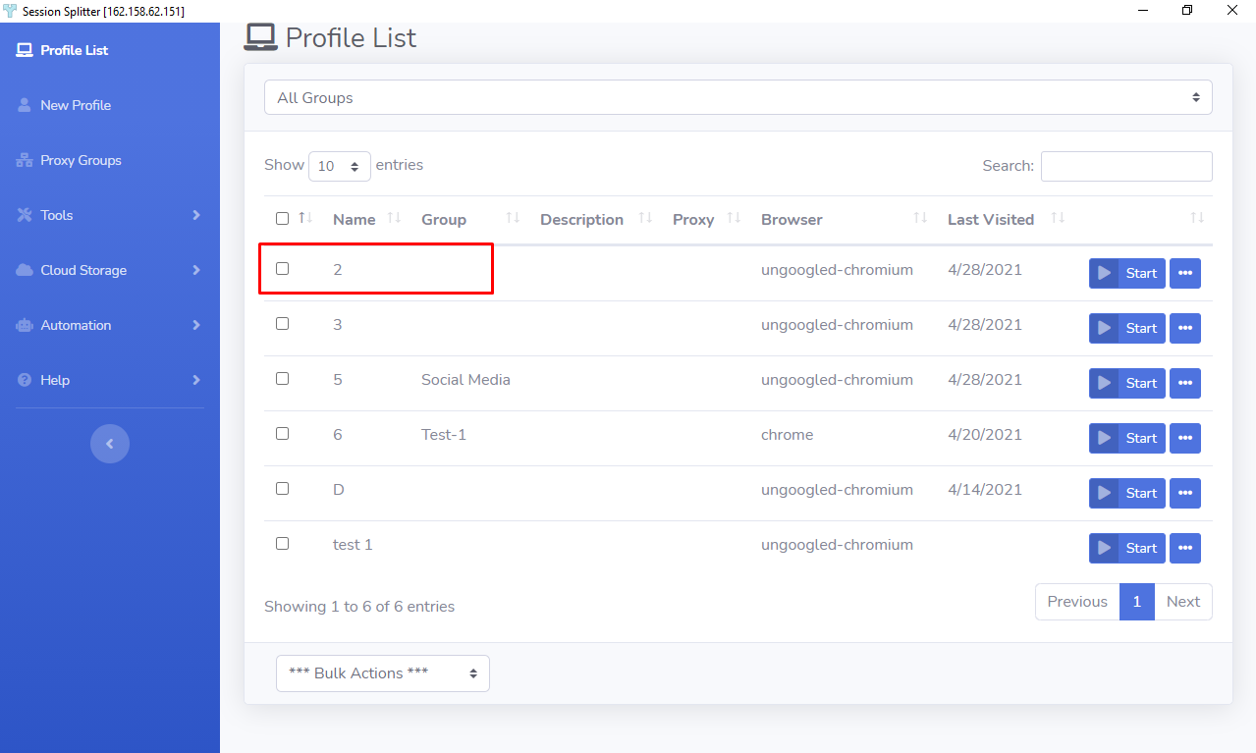The height and width of the screenshot is (753, 1256).
Task: Open the more options menu for profile 6
Action: pyautogui.click(x=1185, y=438)
